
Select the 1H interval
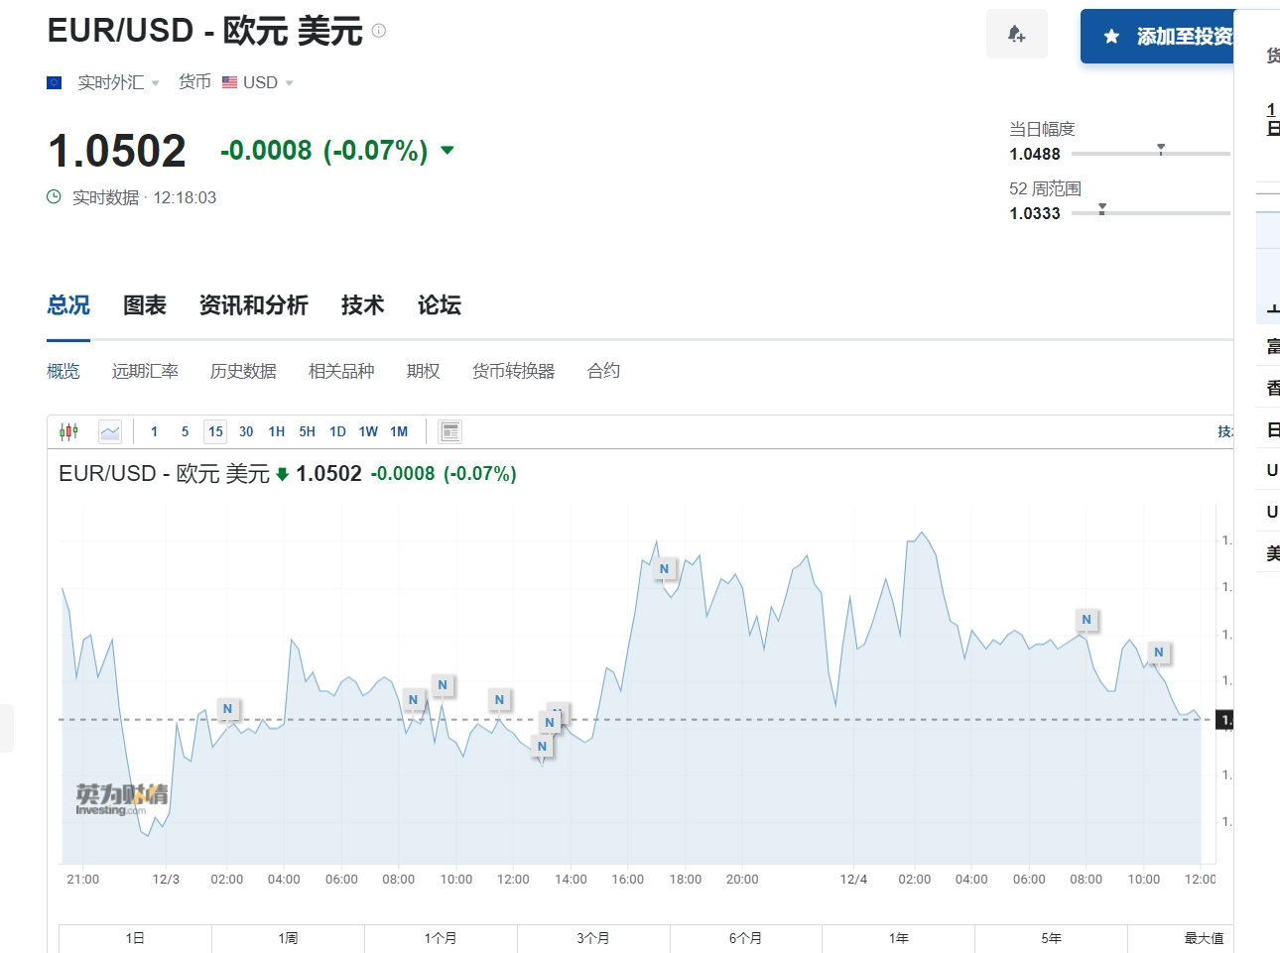tap(277, 431)
